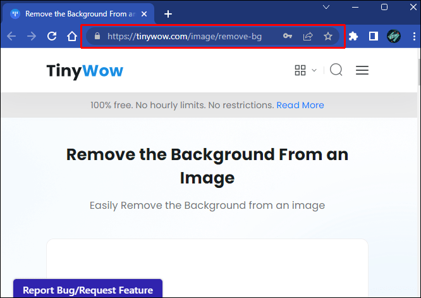The width and height of the screenshot is (421, 298).
Task: Click Report Bug/Request Feature button
Action: 88,289
